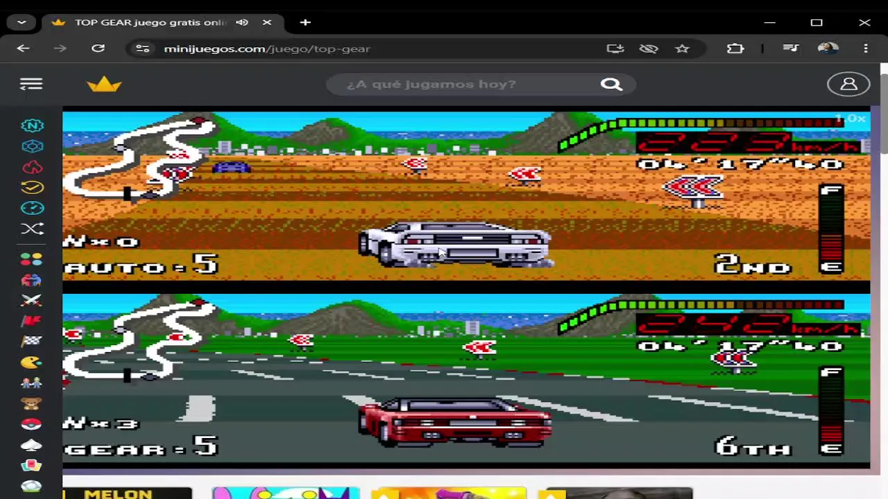Open the wrestling fighters category icon
Screen dimensions: 888x499
(x=31, y=280)
